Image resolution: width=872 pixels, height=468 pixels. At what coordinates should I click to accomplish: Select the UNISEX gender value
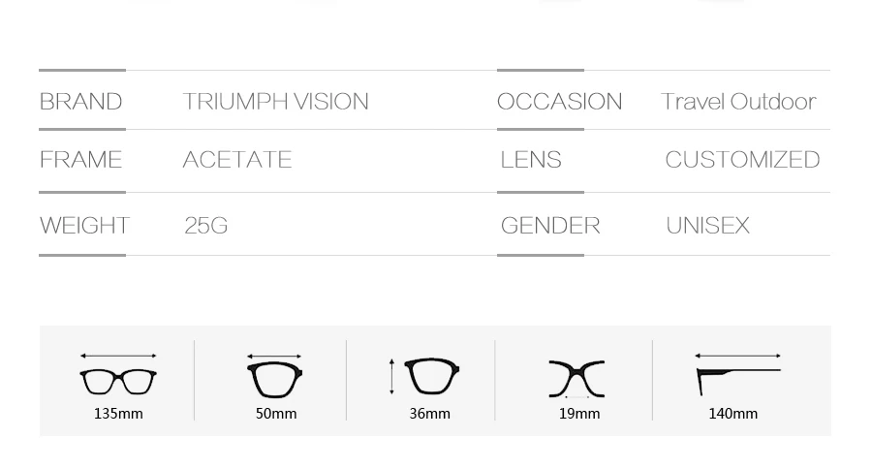[x=708, y=226]
